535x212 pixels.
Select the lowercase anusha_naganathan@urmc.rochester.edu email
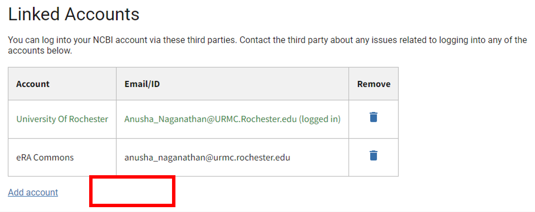pyautogui.click(x=207, y=157)
